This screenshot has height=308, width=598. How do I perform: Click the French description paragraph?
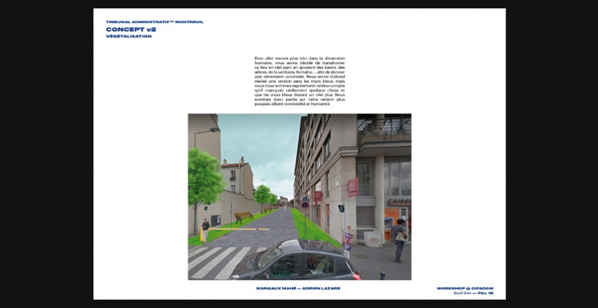pyautogui.click(x=300, y=81)
